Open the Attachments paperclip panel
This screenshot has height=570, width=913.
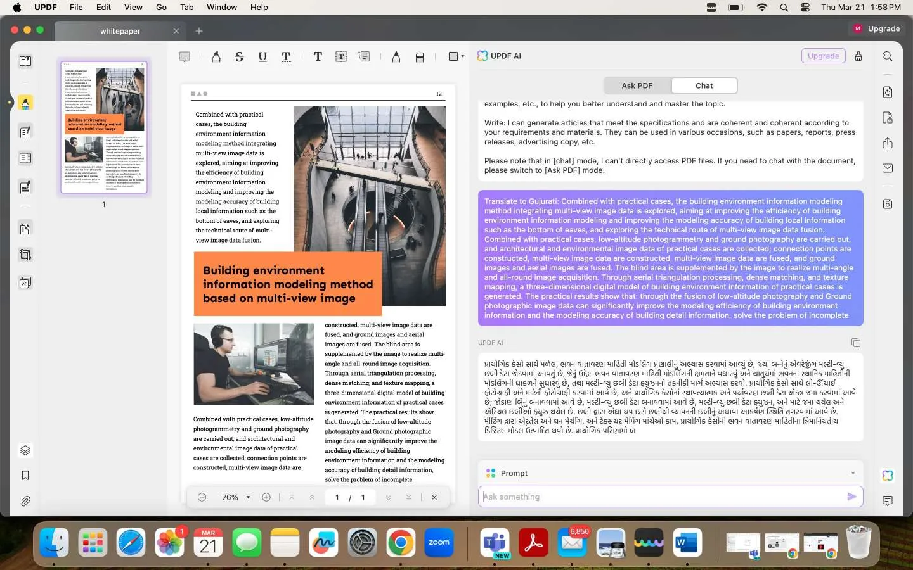(x=25, y=502)
